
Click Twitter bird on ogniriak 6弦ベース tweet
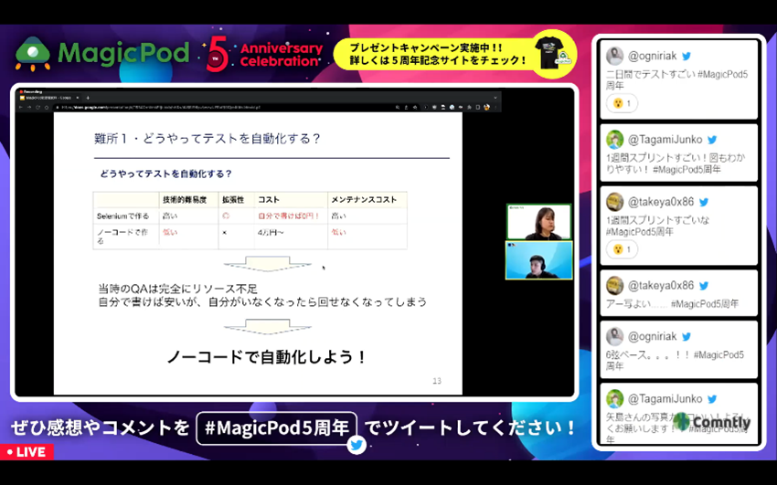point(686,336)
